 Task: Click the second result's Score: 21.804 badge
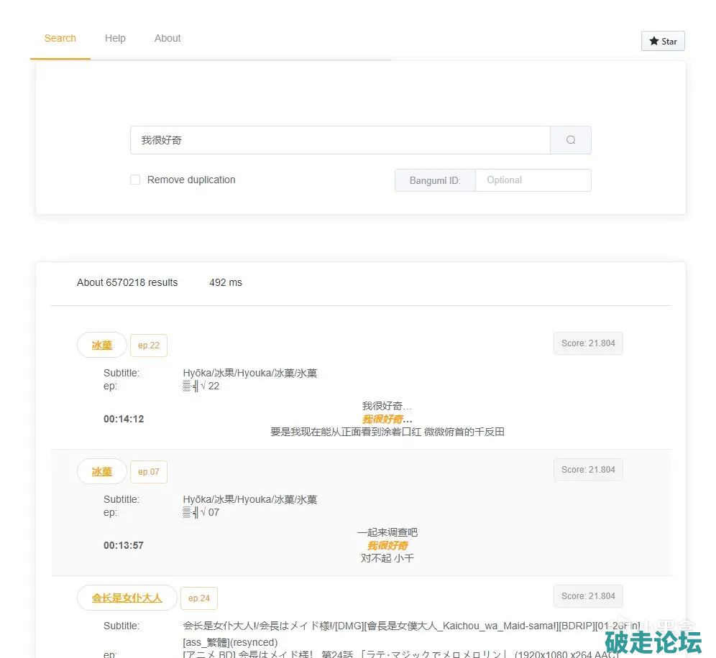click(x=587, y=470)
